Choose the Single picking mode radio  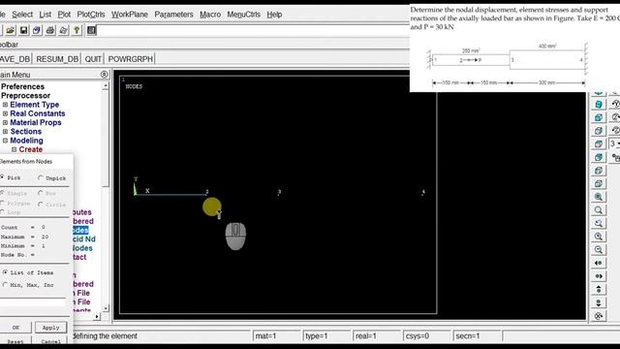point(2,193)
